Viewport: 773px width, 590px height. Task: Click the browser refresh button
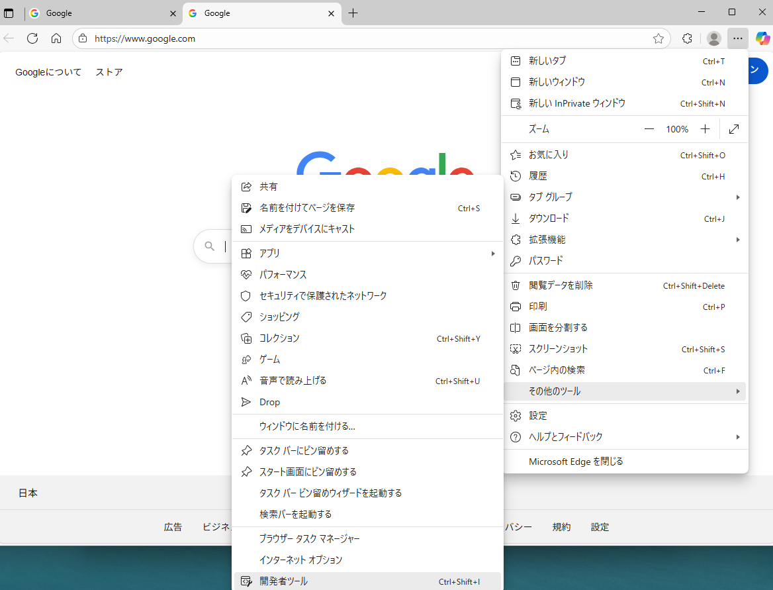pos(32,38)
